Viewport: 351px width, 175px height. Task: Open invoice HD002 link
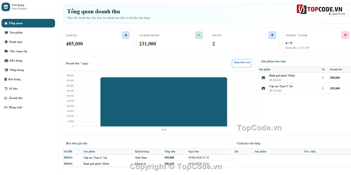(x=68, y=158)
